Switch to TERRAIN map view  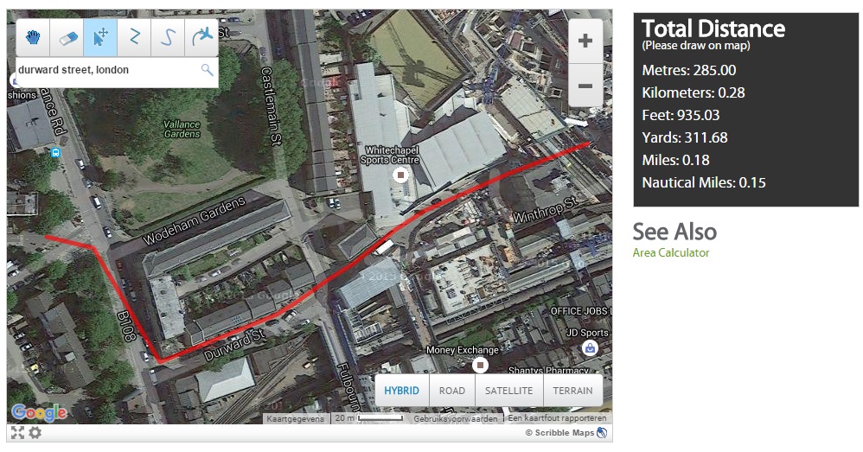click(573, 391)
